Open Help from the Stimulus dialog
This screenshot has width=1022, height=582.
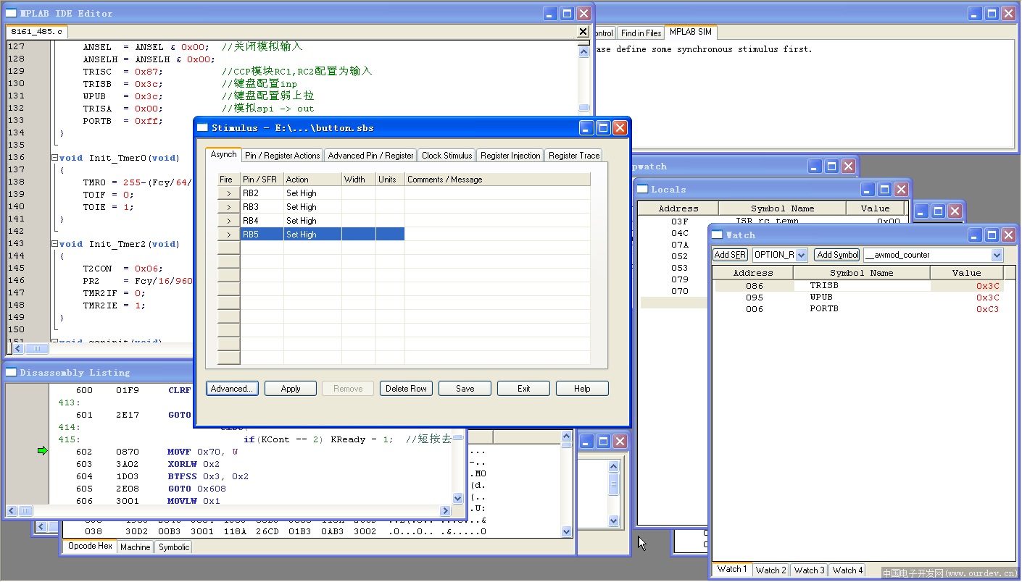tap(582, 389)
